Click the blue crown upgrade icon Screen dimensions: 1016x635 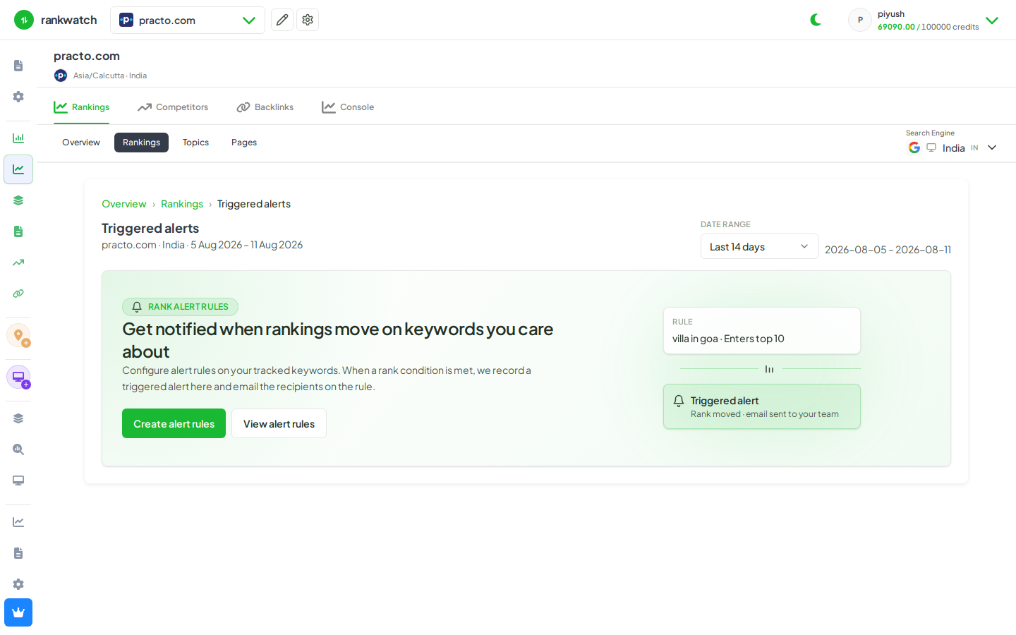click(18, 612)
